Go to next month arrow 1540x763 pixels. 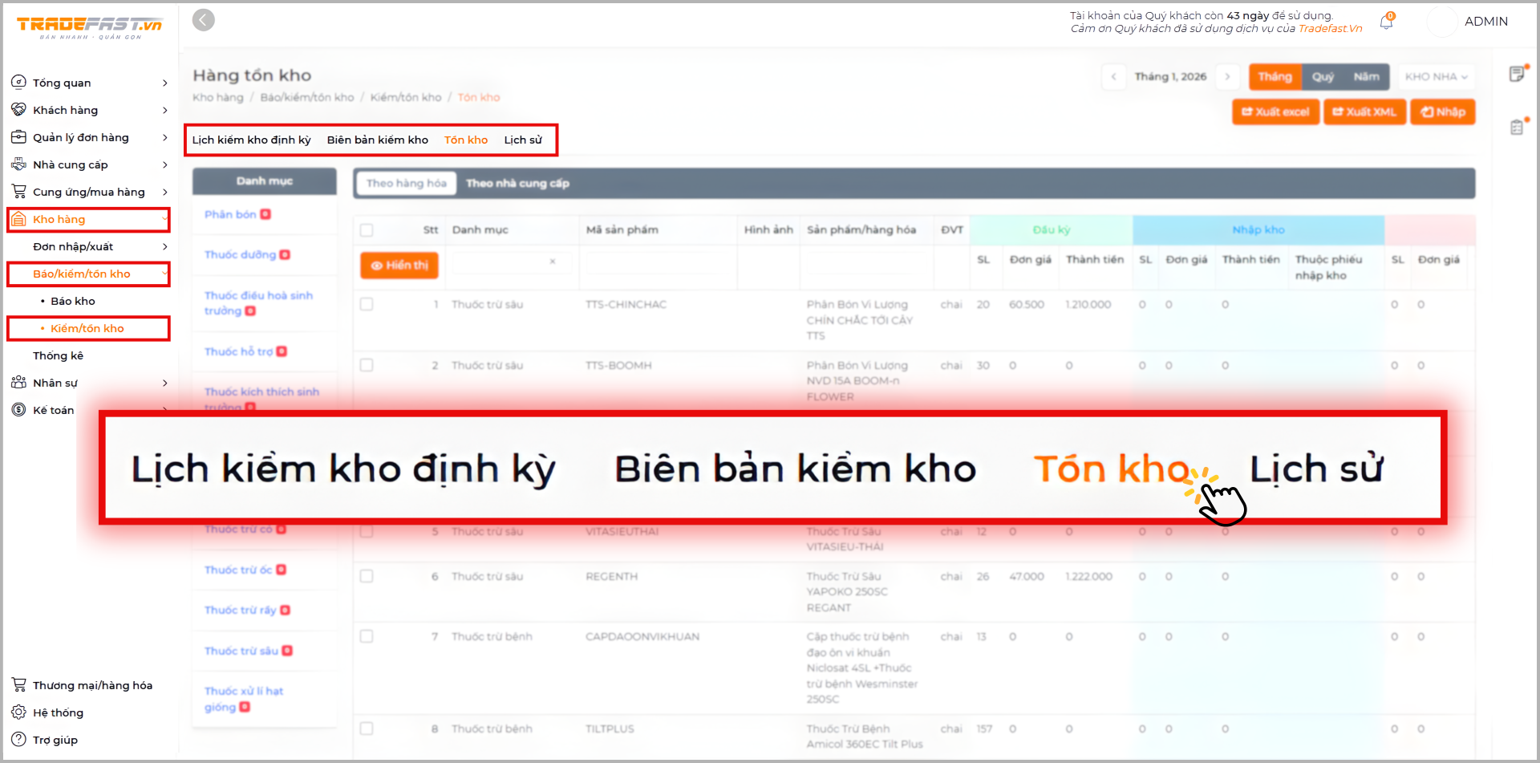tap(1227, 77)
